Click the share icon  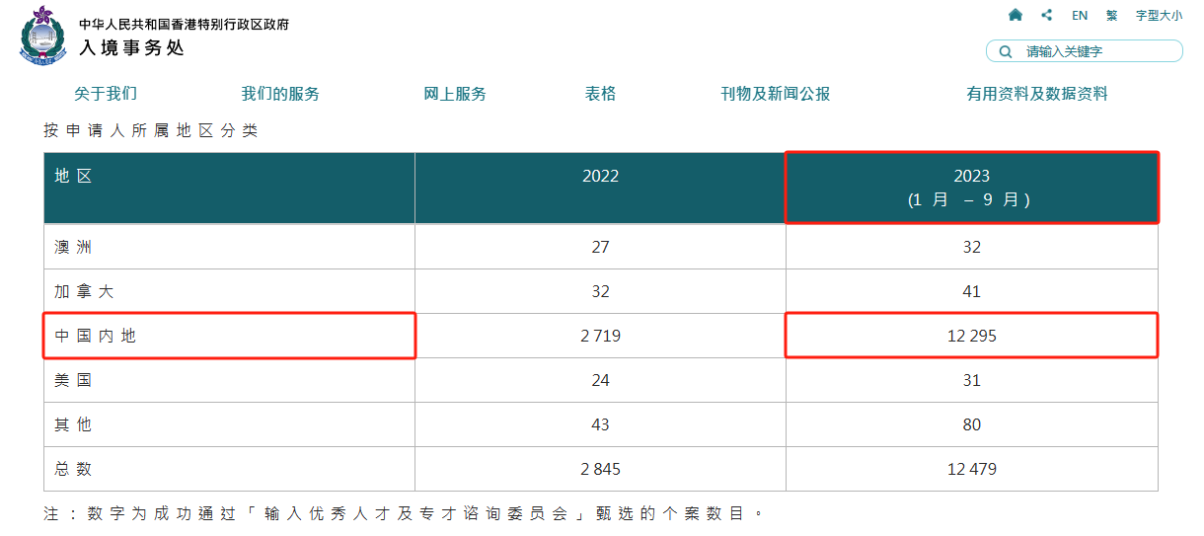pos(1046,15)
